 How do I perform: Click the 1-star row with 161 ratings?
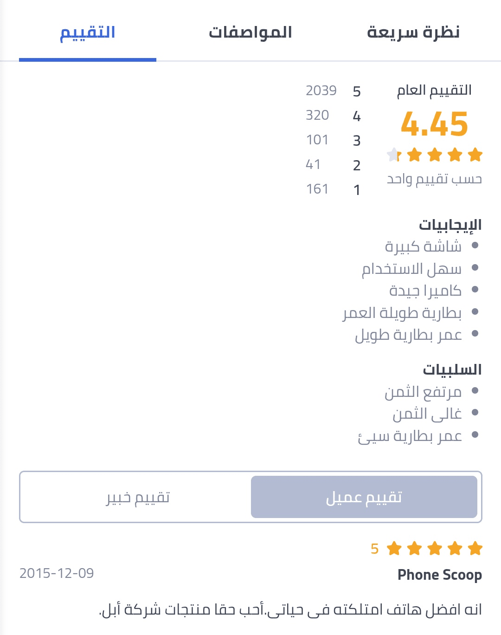click(x=333, y=189)
